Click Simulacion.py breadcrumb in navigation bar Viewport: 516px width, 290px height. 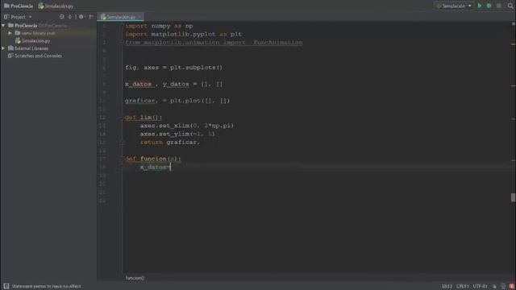(x=56, y=6)
